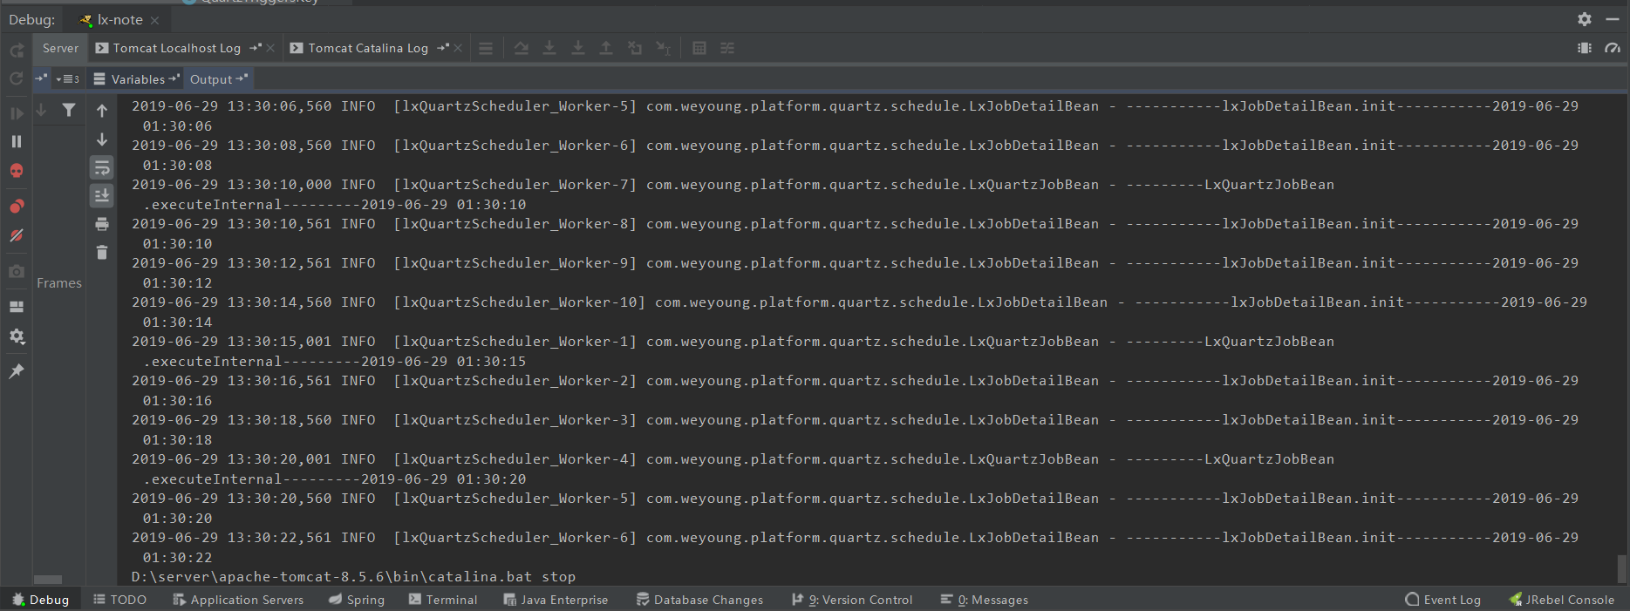Click the camera thread dump icon
The height and width of the screenshot is (611, 1630).
[x=17, y=272]
